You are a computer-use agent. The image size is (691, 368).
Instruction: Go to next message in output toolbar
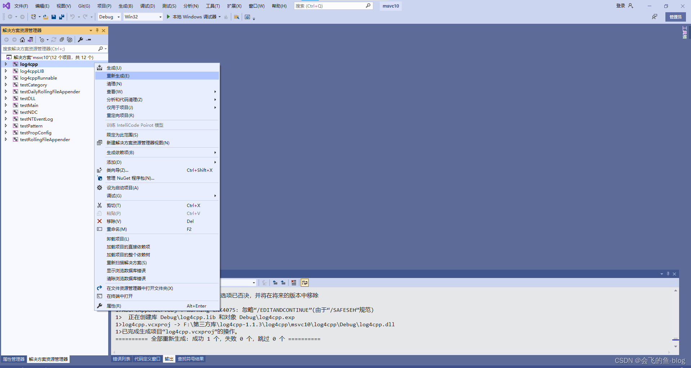pos(283,283)
